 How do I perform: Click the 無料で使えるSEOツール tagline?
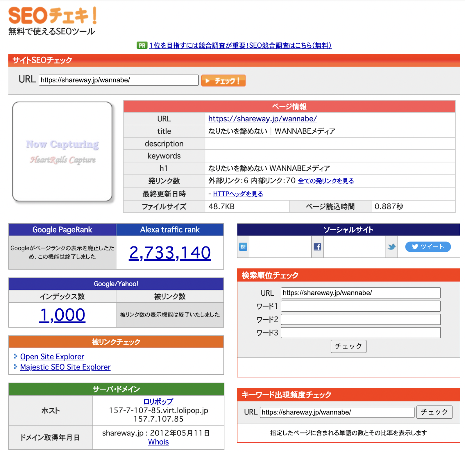tap(52, 31)
